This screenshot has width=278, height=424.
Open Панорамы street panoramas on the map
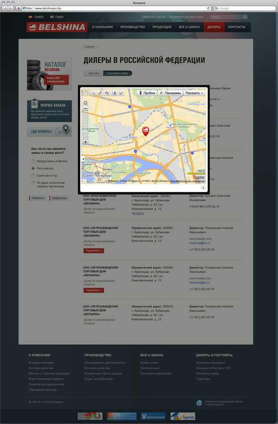click(x=171, y=93)
